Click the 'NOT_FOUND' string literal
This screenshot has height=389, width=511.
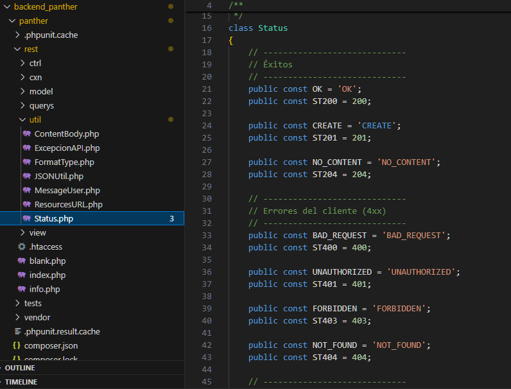point(399,345)
